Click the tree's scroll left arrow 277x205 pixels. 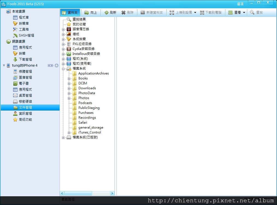(62, 193)
